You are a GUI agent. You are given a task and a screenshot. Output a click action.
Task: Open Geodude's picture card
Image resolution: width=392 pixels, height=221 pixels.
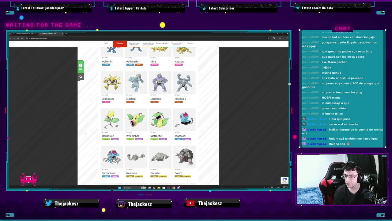pos(136,157)
